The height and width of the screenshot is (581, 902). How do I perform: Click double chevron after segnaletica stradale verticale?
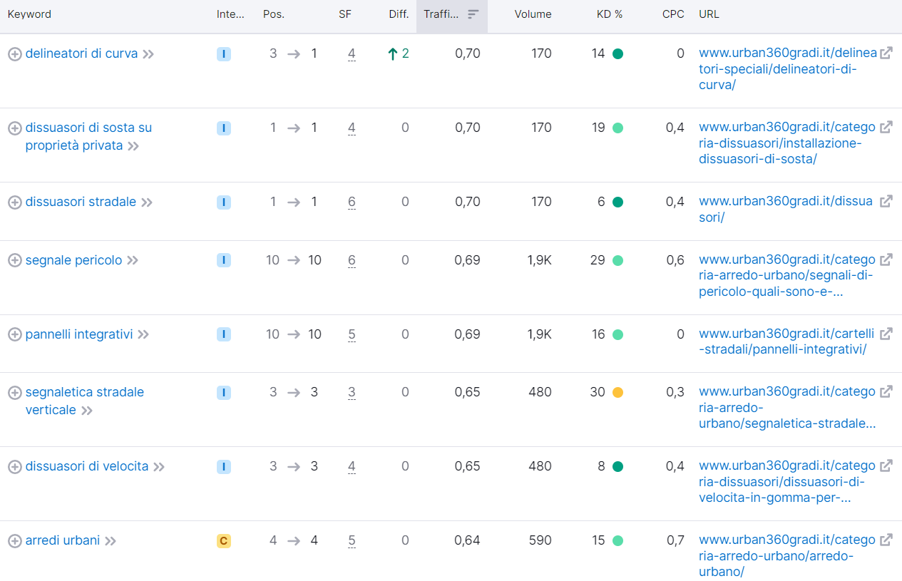click(87, 411)
